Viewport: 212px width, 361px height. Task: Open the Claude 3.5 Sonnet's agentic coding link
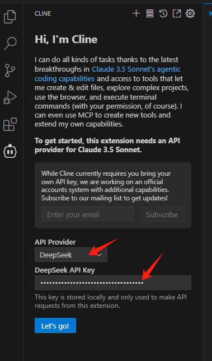pyautogui.click(x=107, y=74)
